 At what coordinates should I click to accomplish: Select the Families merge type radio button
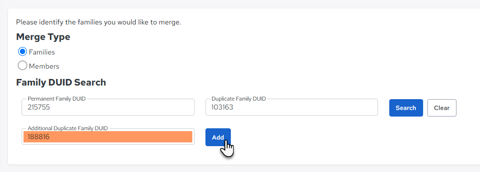click(23, 52)
